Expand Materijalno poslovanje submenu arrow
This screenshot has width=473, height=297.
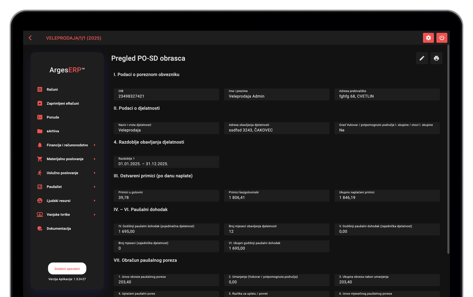(95, 159)
